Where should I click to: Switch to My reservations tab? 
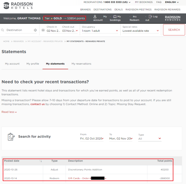(x=81, y=64)
